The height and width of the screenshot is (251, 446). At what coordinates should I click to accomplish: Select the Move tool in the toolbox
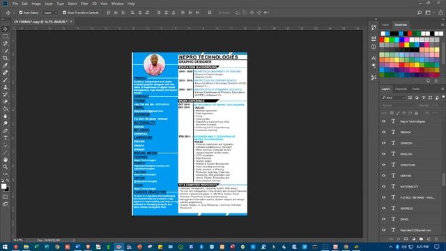click(5, 29)
